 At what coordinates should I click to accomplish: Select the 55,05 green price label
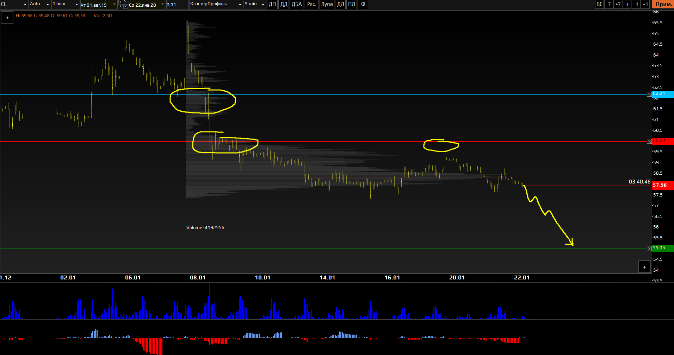pyautogui.click(x=663, y=248)
